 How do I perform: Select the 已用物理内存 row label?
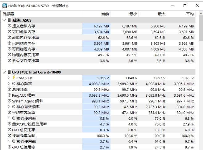tap(23, 43)
